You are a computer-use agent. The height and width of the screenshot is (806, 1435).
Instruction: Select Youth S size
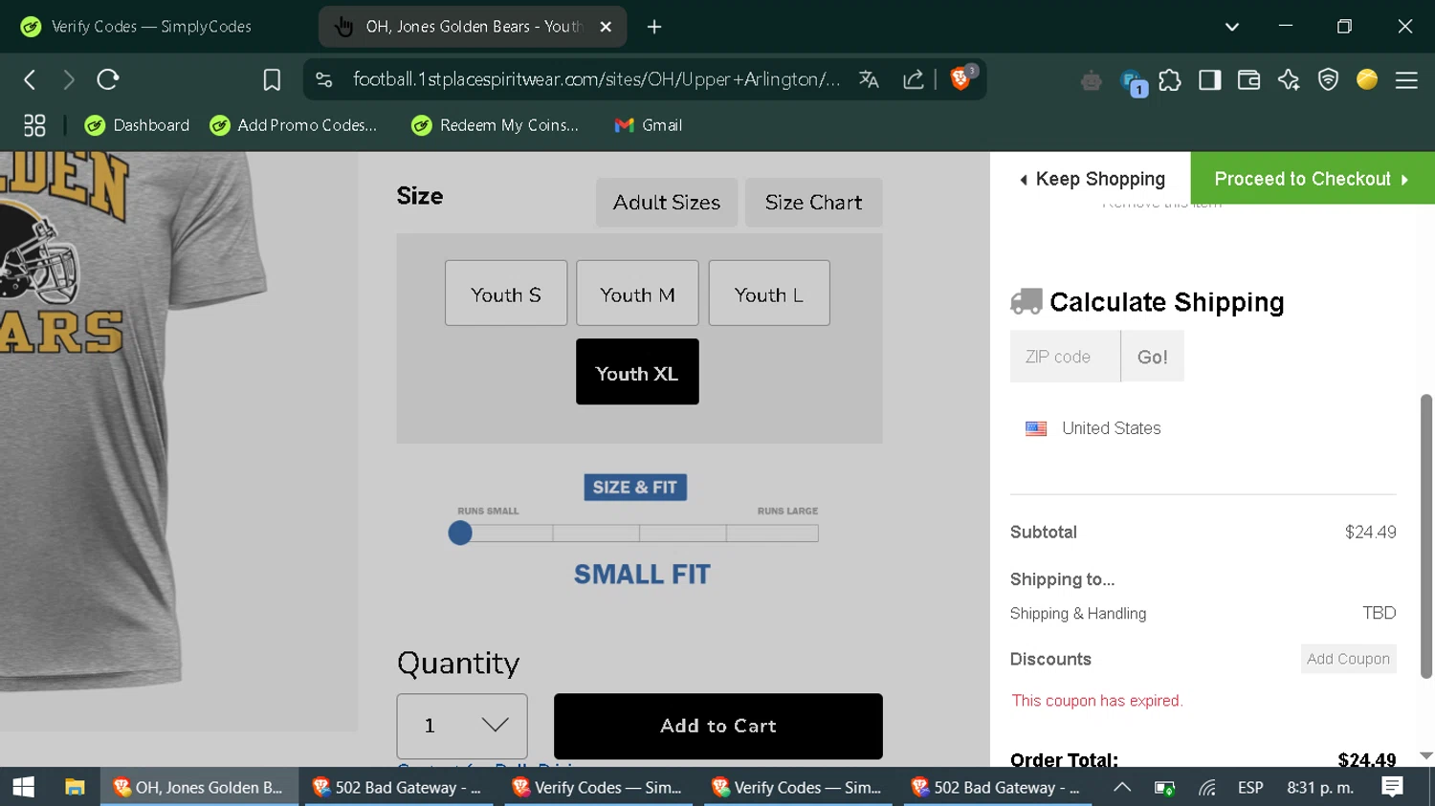point(506,294)
